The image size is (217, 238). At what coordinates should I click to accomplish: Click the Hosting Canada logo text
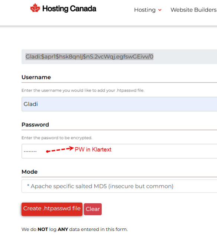tap(69, 9)
